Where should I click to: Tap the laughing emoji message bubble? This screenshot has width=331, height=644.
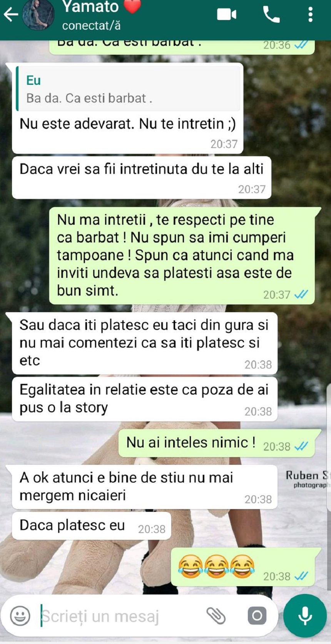coord(245,567)
